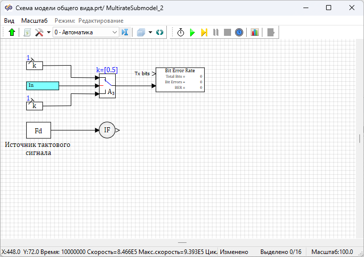The width and height of the screenshot is (364, 257).
Task: Click the blue icon after the combo box
Action: pos(125,32)
